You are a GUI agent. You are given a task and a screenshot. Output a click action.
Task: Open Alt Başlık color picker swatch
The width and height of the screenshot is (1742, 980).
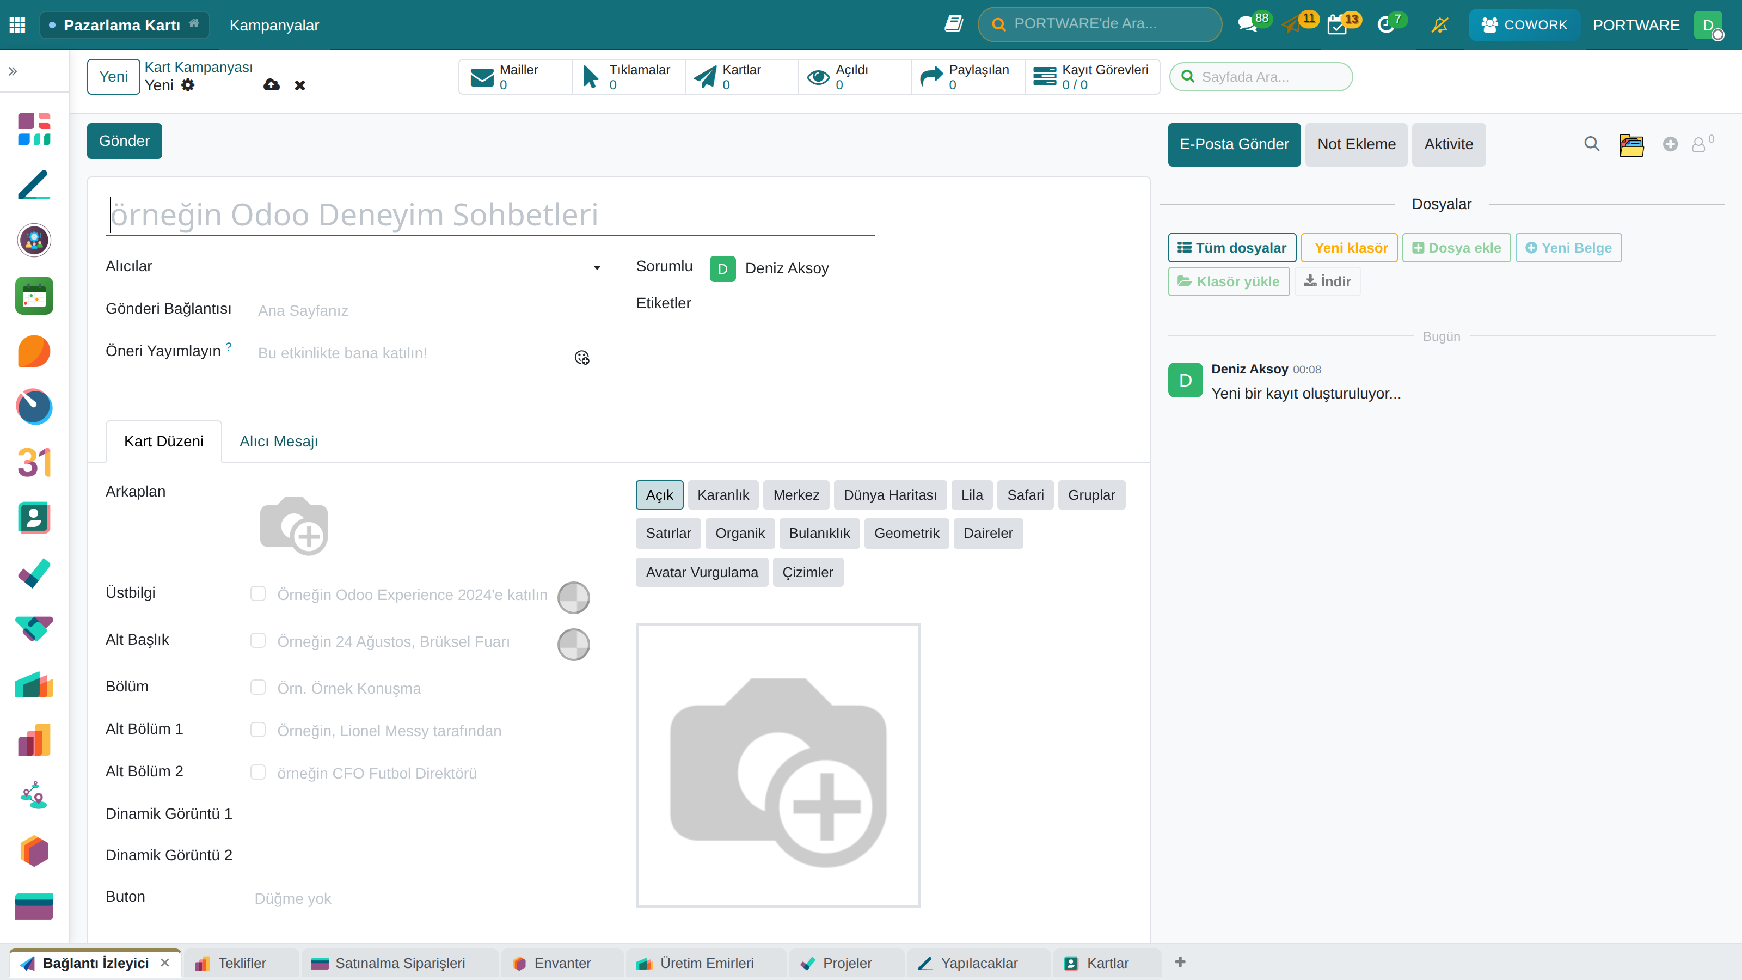point(573,644)
